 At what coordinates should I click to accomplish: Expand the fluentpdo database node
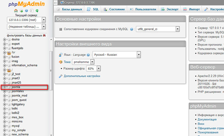click(4, 48)
